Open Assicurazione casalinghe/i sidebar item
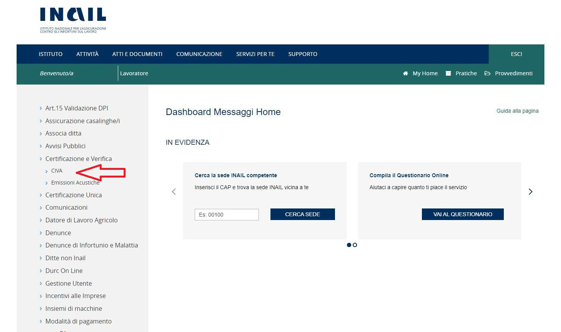Viewport: 561px width, 332px height. point(83,121)
